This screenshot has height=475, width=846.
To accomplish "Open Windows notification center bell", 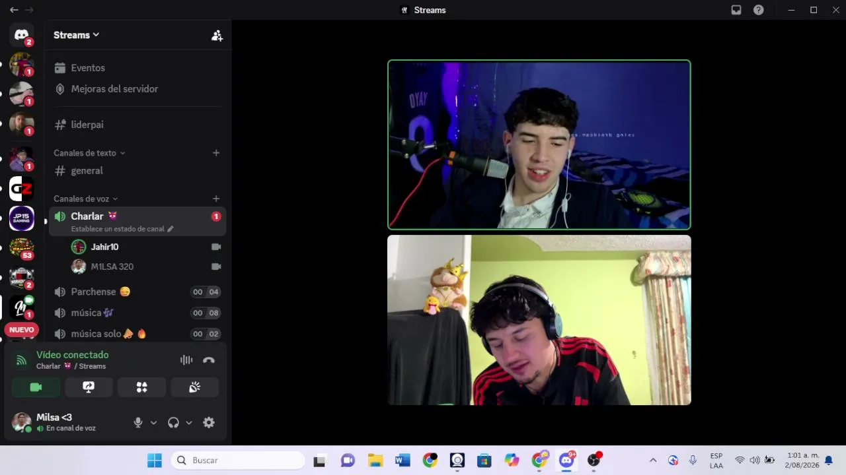I will 829,460.
